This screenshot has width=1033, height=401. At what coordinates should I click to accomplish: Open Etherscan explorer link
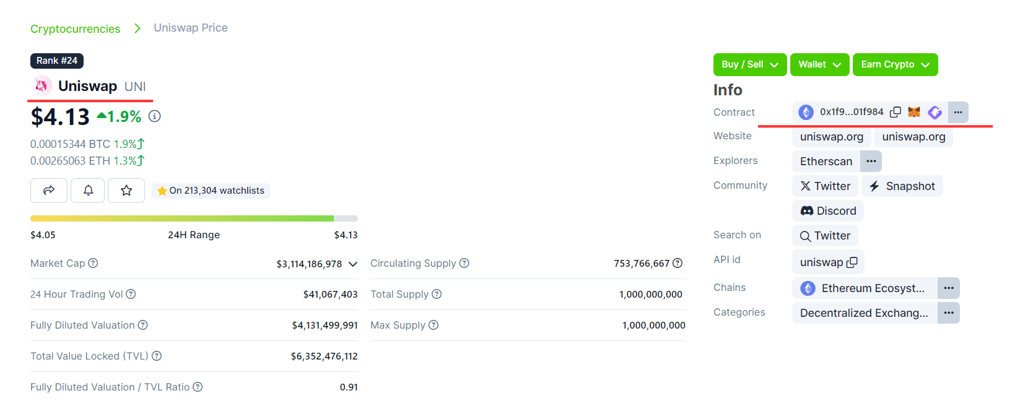pos(826,162)
